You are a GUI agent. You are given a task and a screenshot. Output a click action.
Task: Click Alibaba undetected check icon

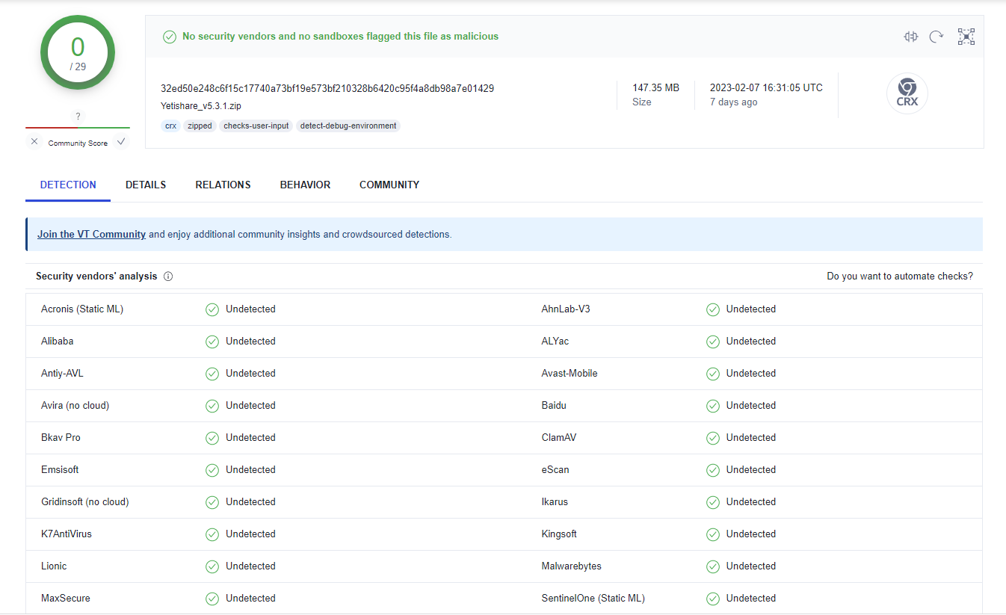tap(212, 342)
